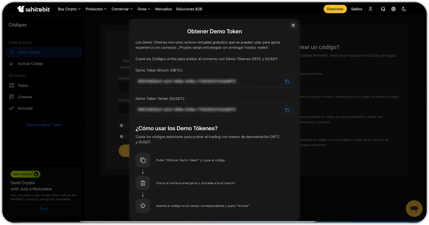429x225 pixels.
Task: Toggle the lower switch behind the dialog
Action: point(123,136)
